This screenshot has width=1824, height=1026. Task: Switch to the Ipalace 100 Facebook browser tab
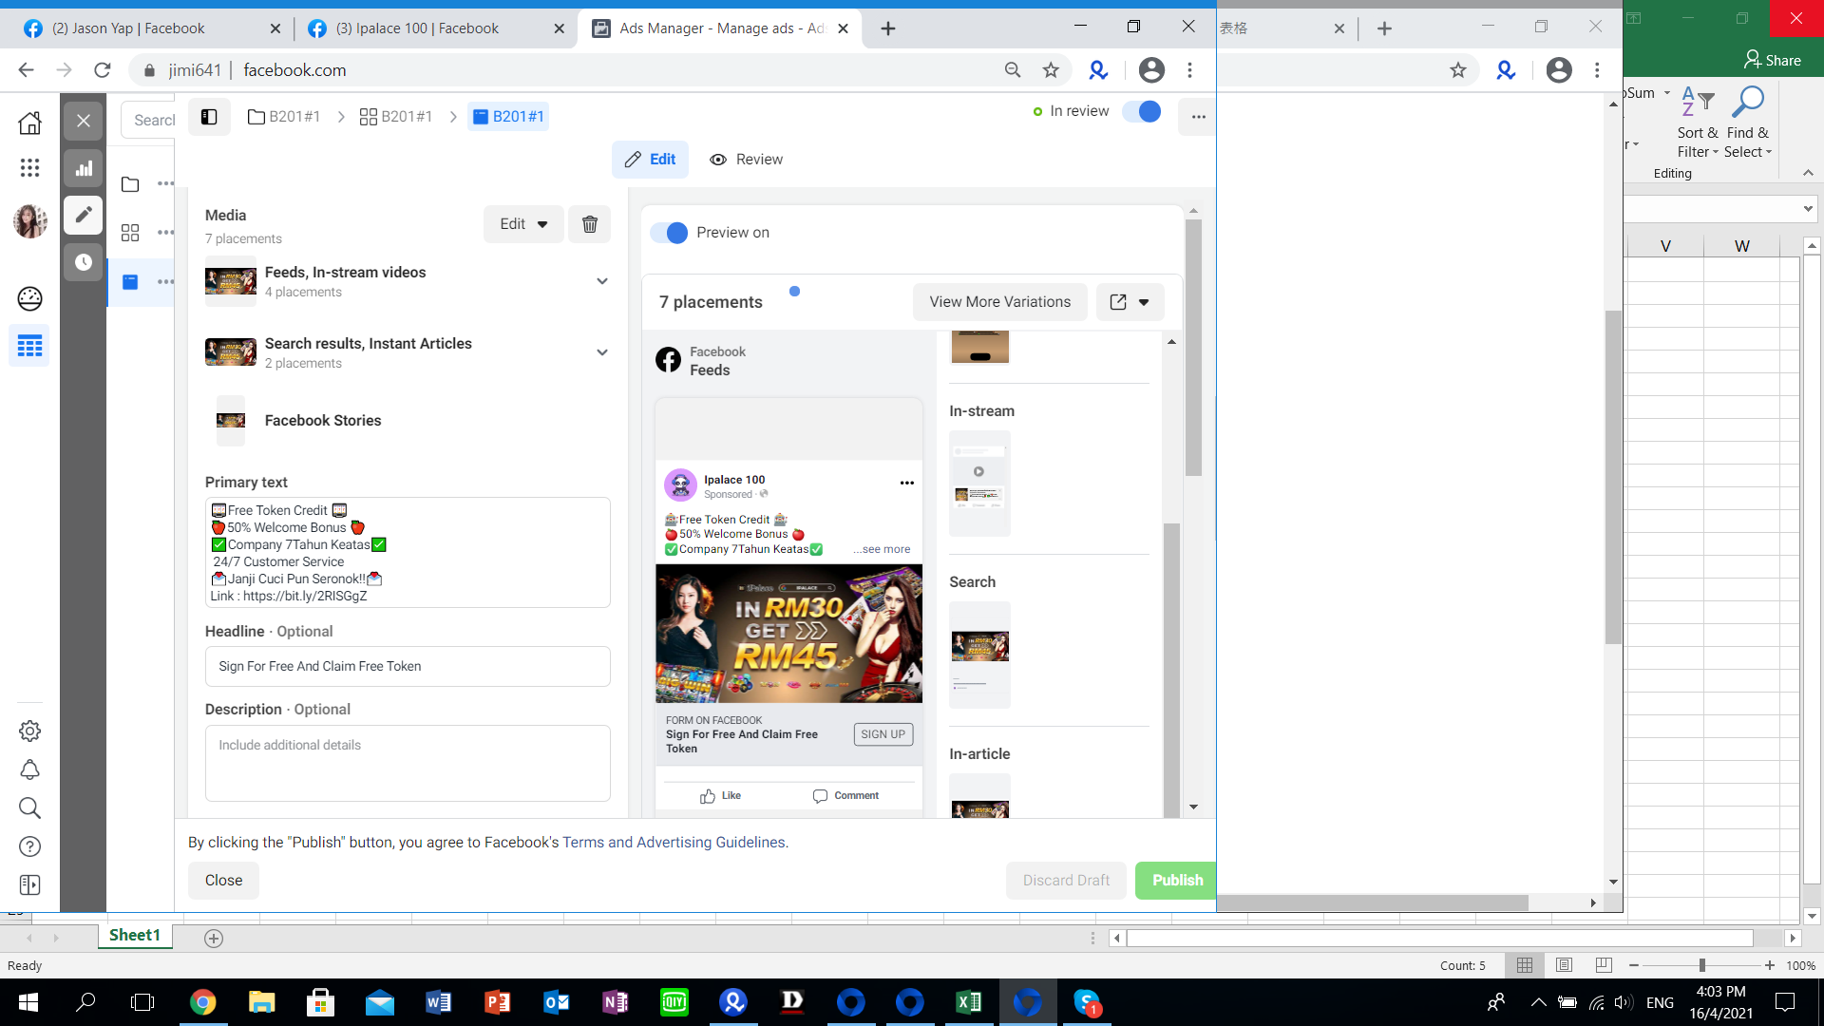pyautogui.click(x=418, y=28)
